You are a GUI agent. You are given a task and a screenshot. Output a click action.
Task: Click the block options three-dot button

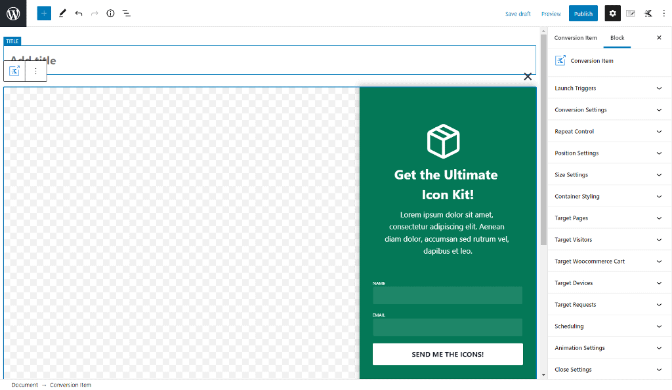pyautogui.click(x=36, y=71)
